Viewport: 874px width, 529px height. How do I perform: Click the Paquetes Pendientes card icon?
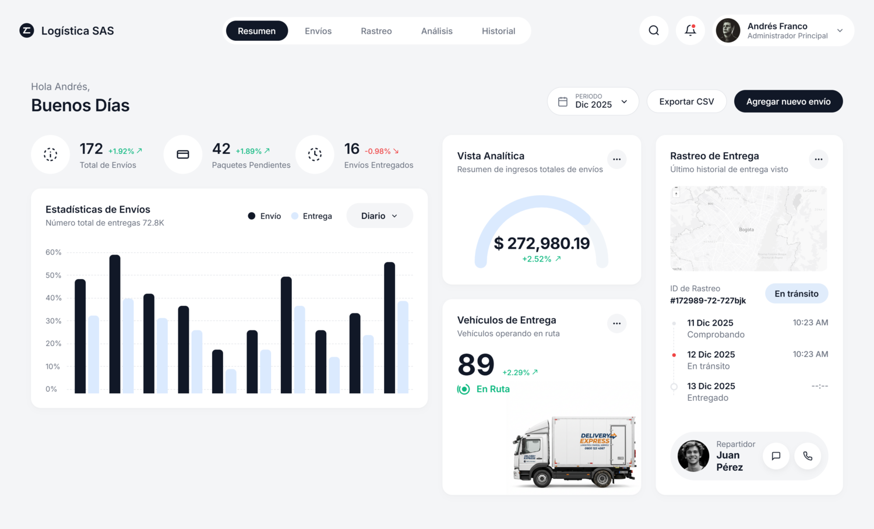coord(183,155)
